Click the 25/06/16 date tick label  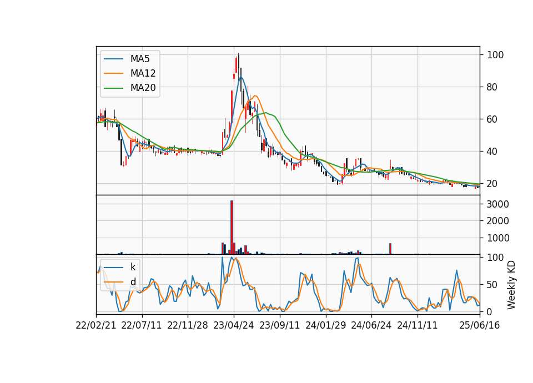tap(480, 325)
